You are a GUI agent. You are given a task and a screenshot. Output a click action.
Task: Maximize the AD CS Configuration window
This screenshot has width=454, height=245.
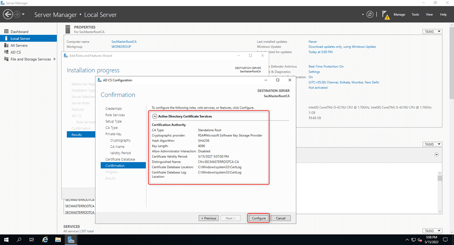[x=278, y=80]
